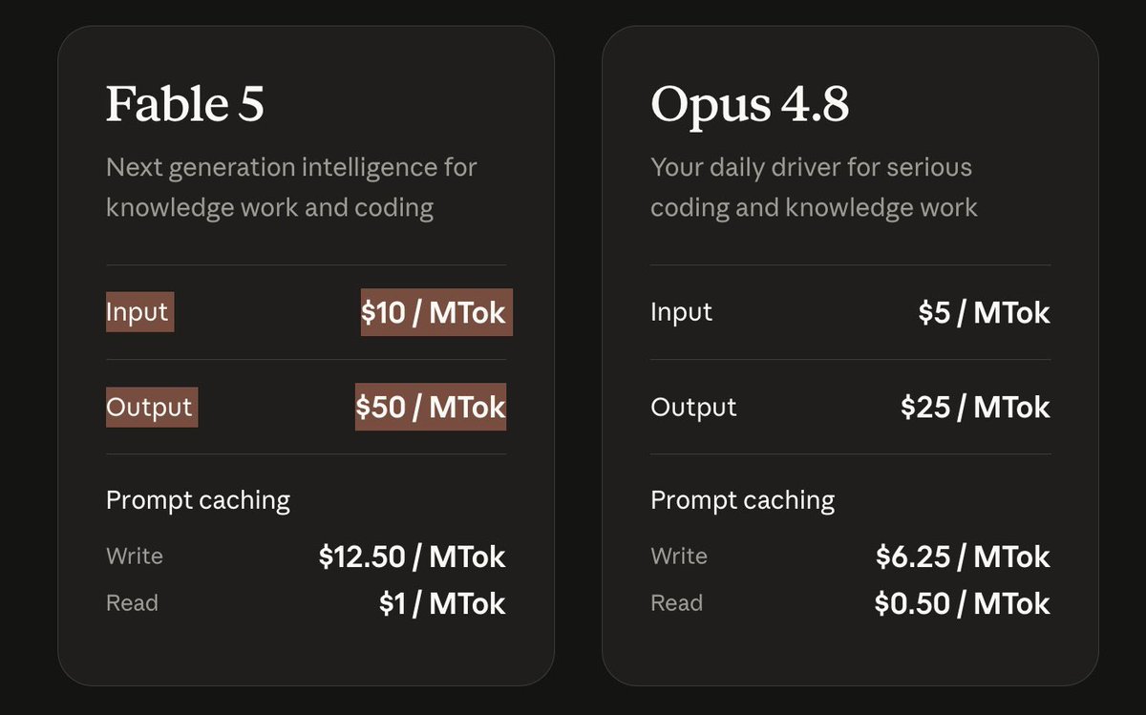Click the $25 / MTok output price
Viewport: 1146px width, 715px height.
975,408
